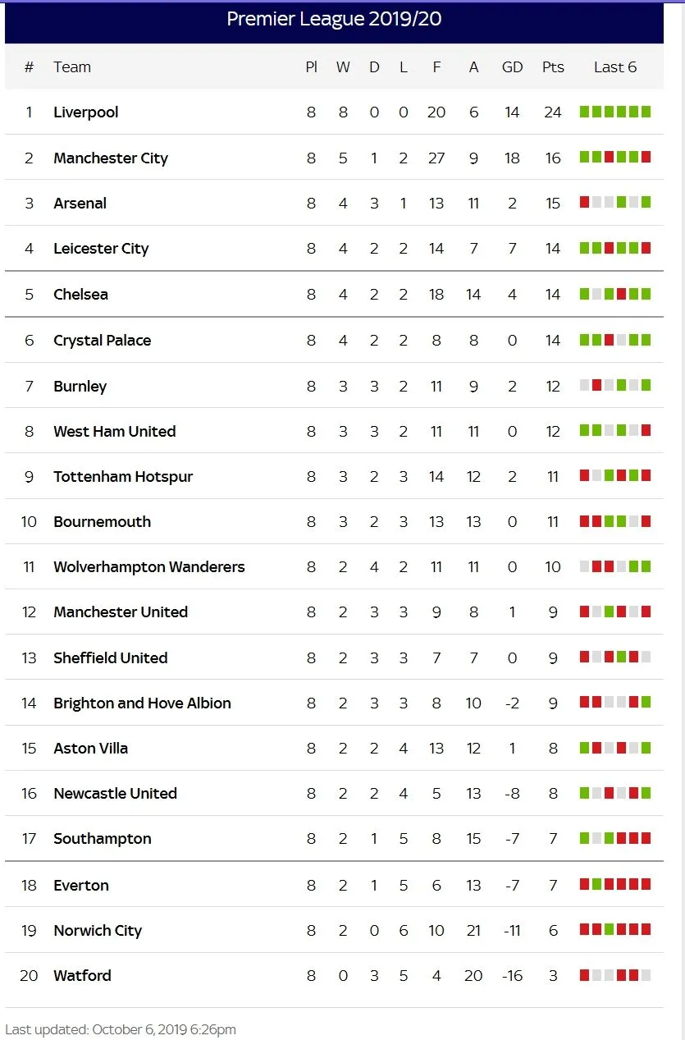
Task: Click the Watford team name
Action: (x=82, y=976)
